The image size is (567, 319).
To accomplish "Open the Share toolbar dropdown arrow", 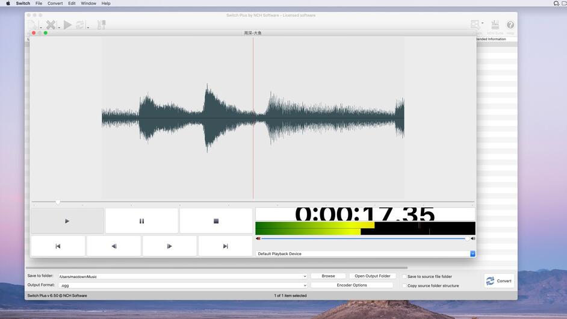I will coord(483,23).
